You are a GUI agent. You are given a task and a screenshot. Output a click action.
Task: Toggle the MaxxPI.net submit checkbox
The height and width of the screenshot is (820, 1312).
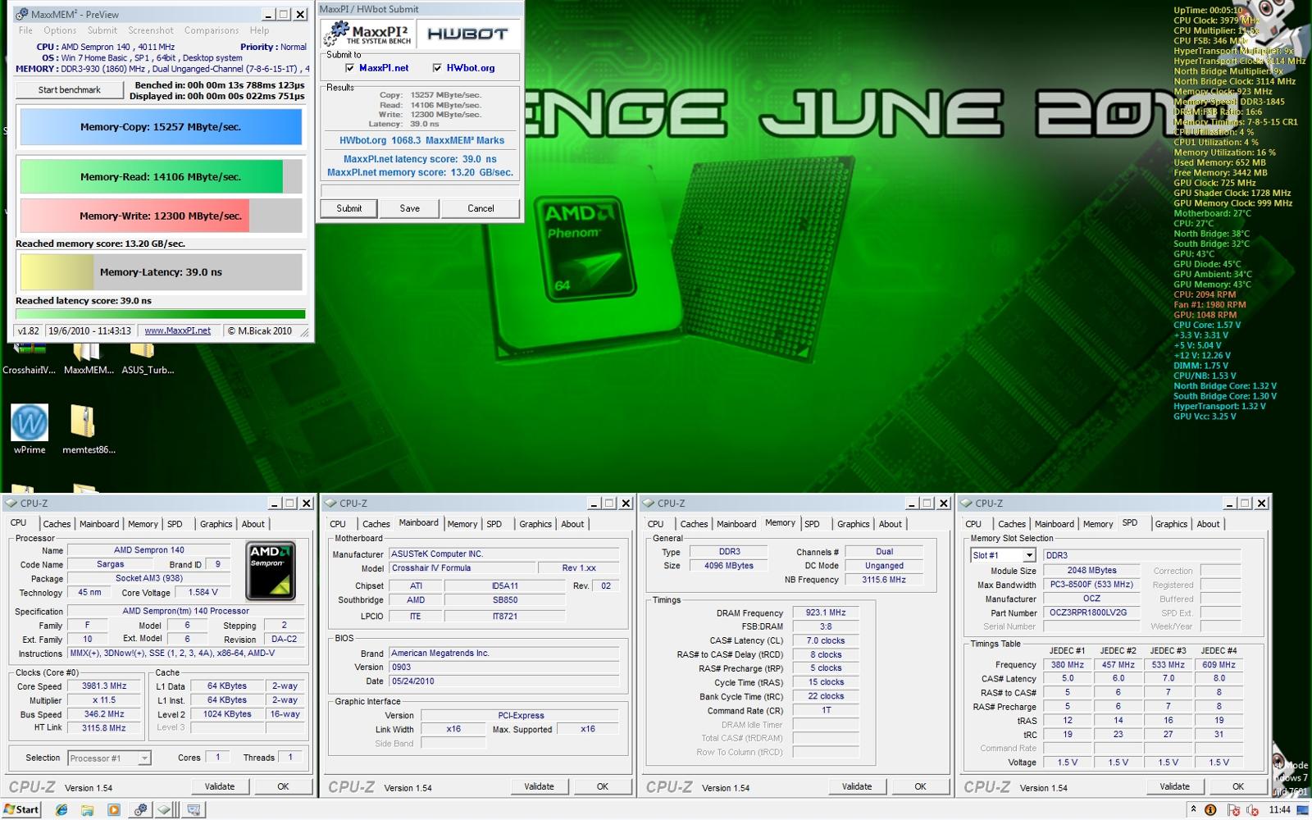pos(350,68)
